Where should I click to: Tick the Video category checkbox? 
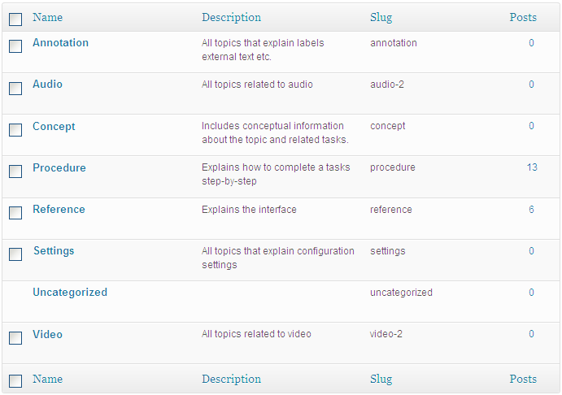tap(15, 338)
